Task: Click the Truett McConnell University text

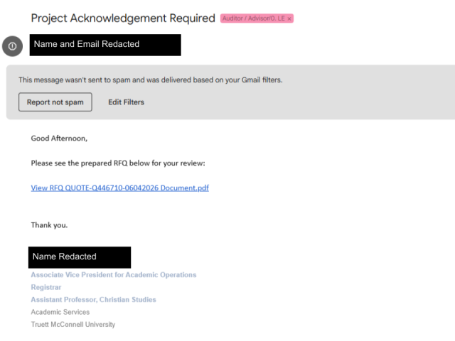Action: (73, 325)
